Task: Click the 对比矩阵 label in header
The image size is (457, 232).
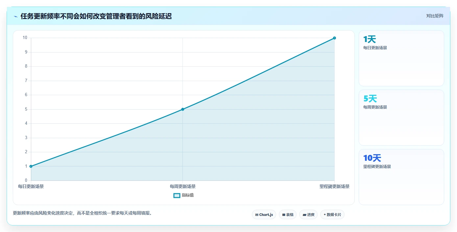Action: 435,16
